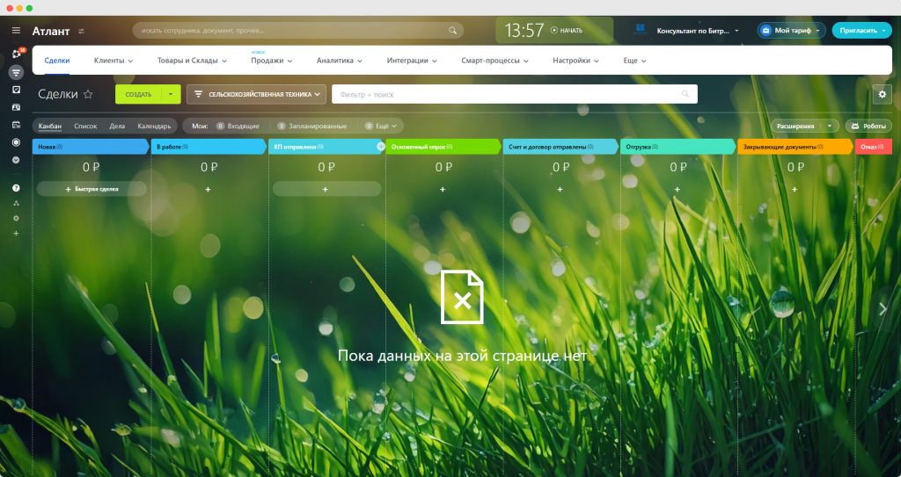Click the Фильтр + поиск input field
The height and width of the screenshot is (477, 901).
coord(514,94)
